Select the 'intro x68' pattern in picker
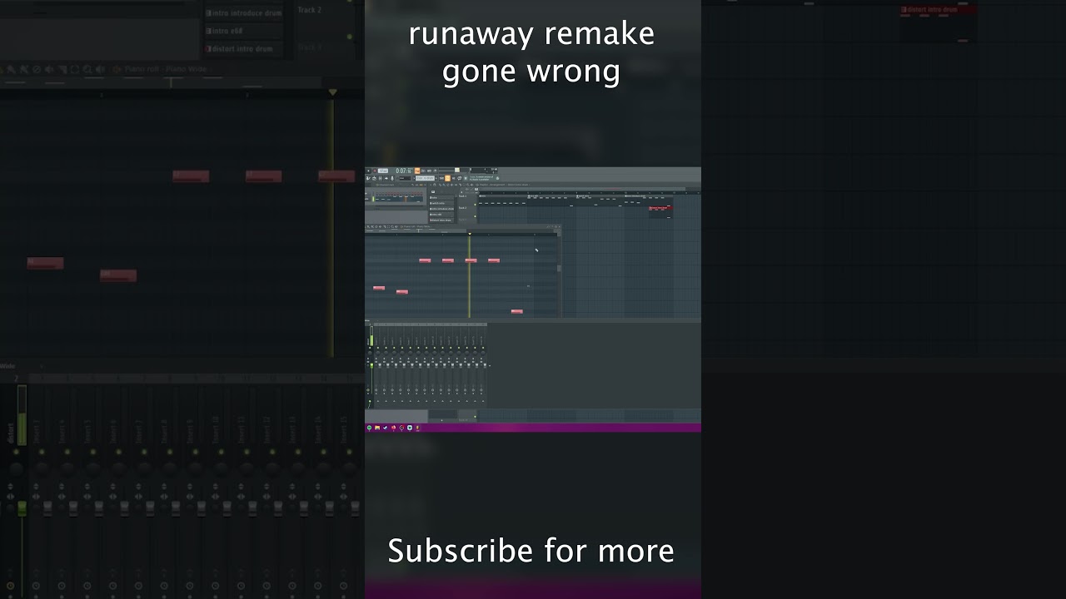The width and height of the screenshot is (1066, 599). [x=441, y=215]
